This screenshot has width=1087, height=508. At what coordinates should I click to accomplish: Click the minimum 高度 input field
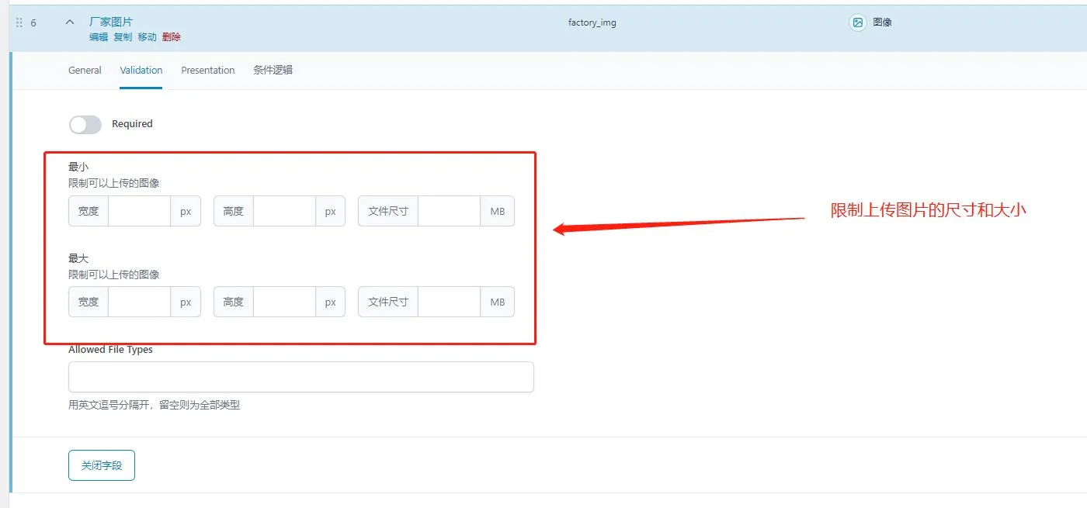(x=284, y=211)
